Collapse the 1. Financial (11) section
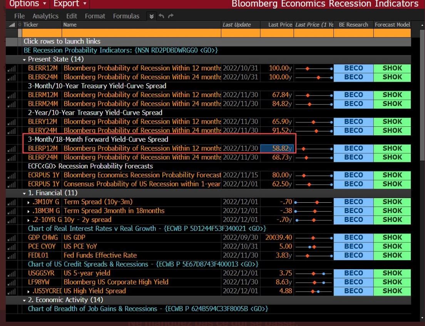The width and height of the screenshot is (425, 326). (x=24, y=193)
